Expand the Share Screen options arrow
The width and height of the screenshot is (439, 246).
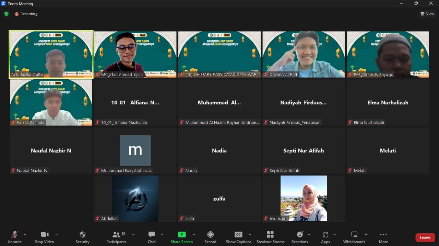point(194,234)
